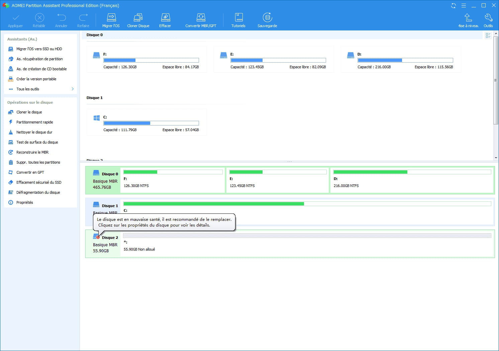The height and width of the screenshot is (351, 499).
Task: Click F: 126.30GB NTFS partition block
Action: click(x=173, y=180)
